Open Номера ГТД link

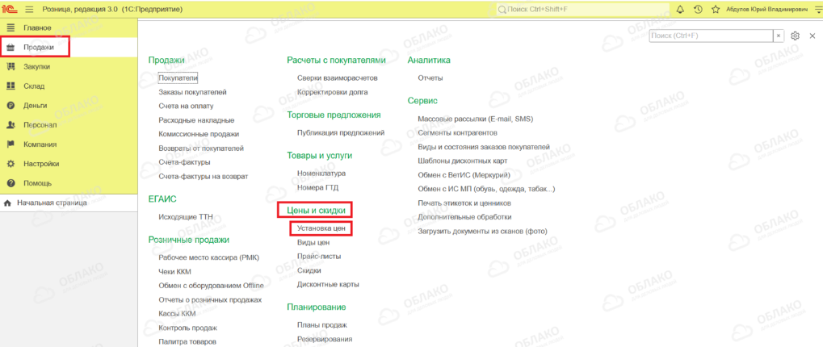(318, 187)
